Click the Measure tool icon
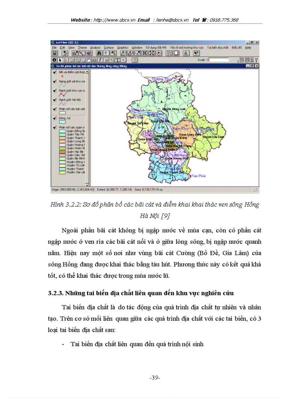Image resolution: width=289 pixels, height=398 pixels. point(95,60)
